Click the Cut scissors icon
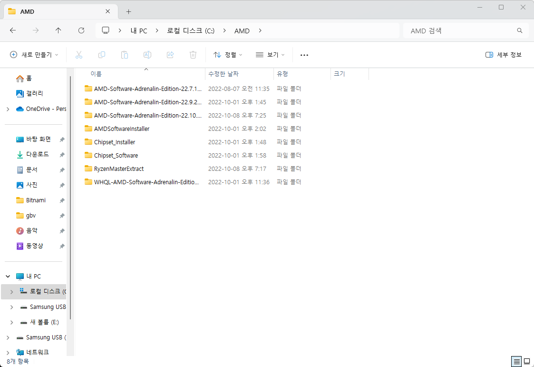 79,55
